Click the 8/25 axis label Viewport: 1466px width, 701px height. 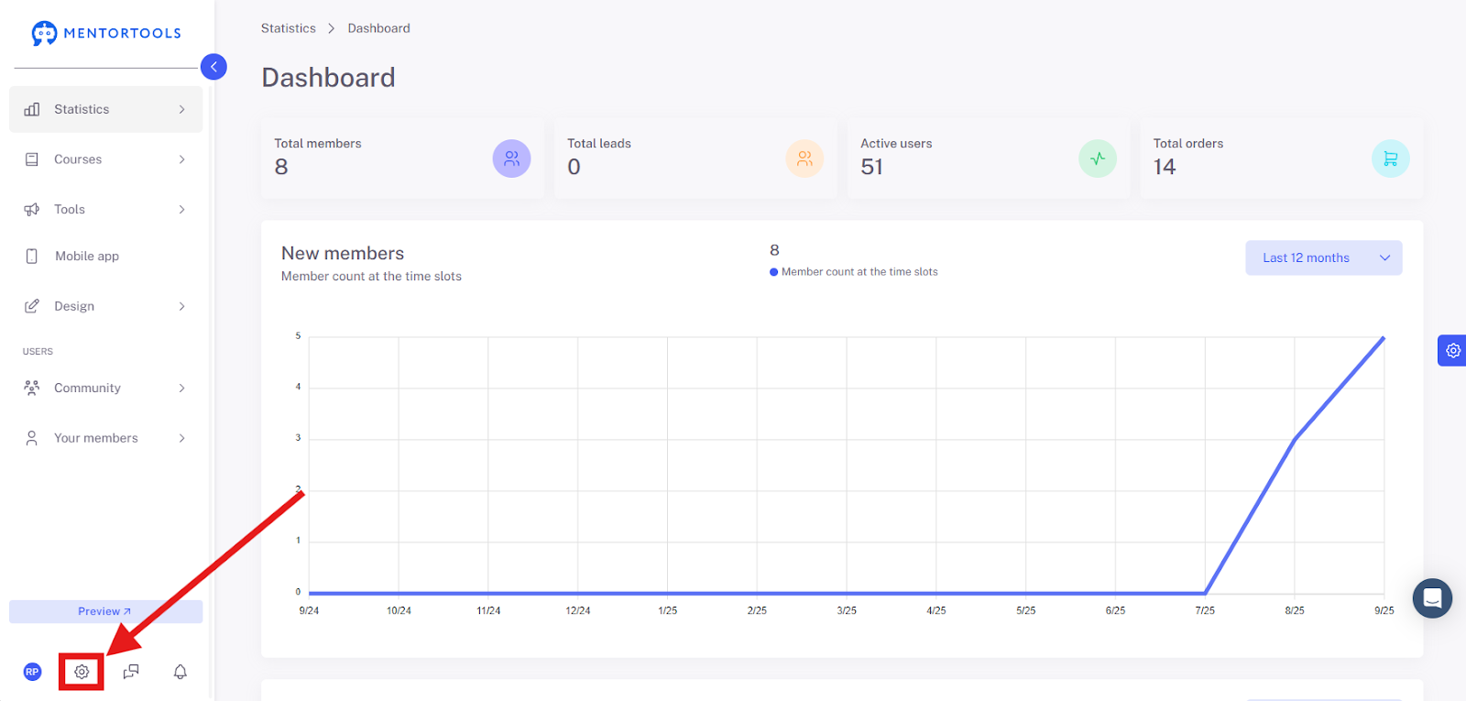click(x=1295, y=610)
